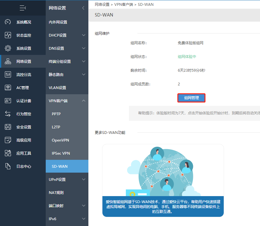Expand 静态路由 chevron
Screen dimensions: 260x226
[84, 74]
